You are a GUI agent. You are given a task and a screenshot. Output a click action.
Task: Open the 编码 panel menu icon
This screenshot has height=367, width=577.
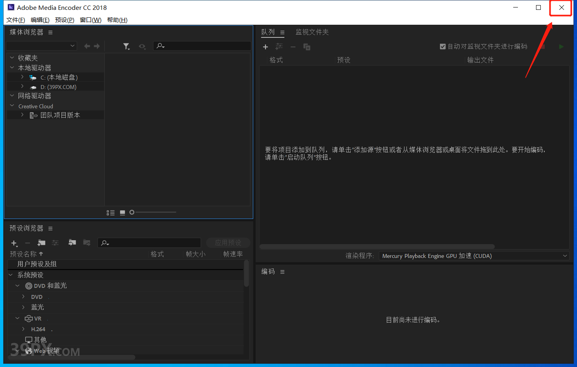pos(282,272)
